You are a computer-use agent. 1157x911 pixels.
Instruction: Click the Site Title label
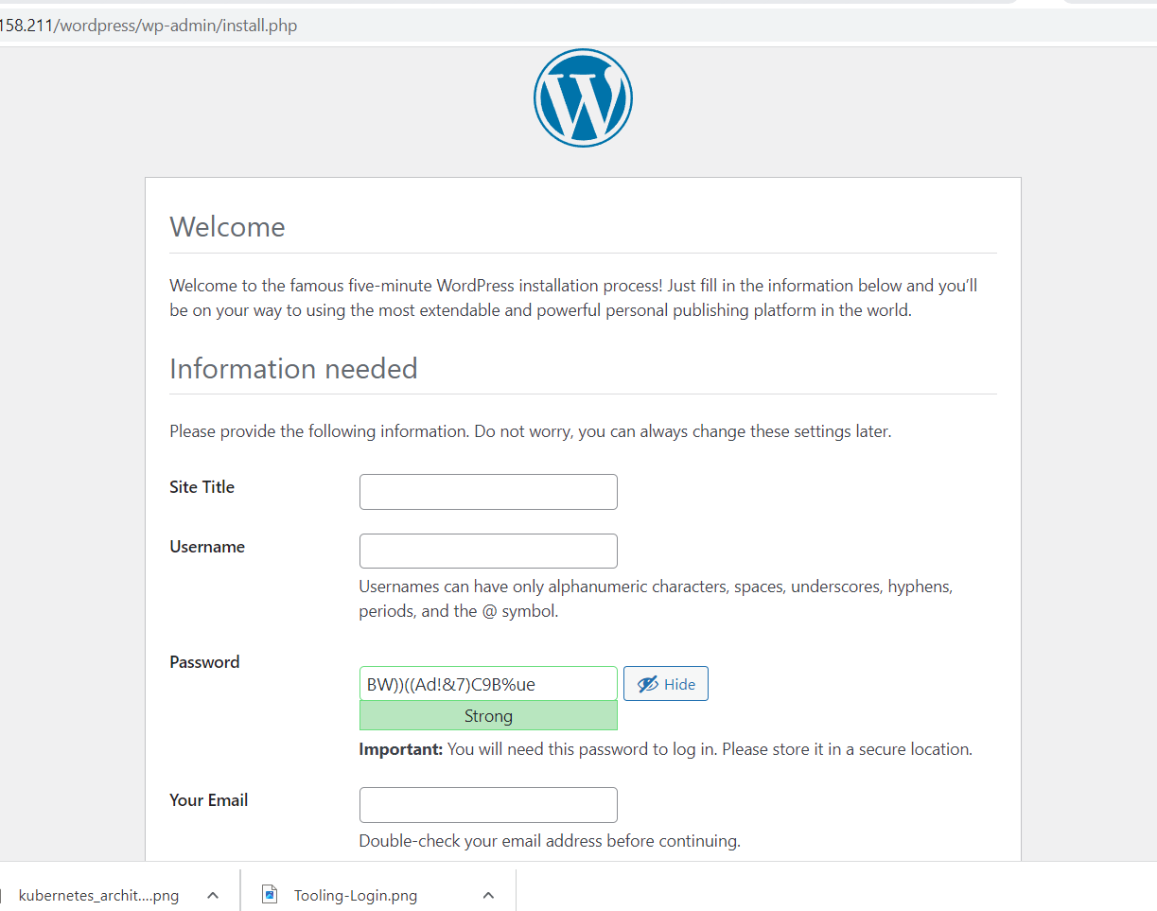[x=202, y=487]
